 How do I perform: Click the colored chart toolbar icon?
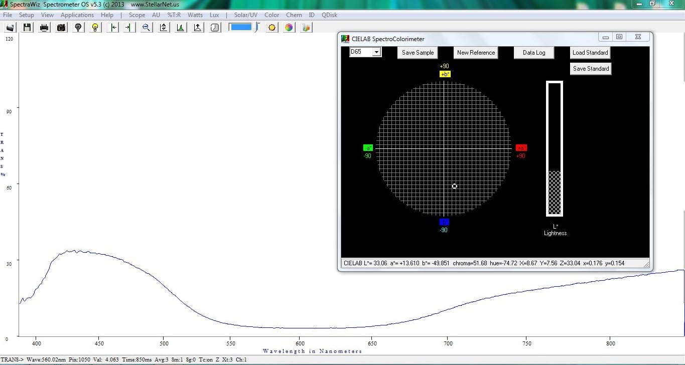pyautogui.click(x=306, y=28)
